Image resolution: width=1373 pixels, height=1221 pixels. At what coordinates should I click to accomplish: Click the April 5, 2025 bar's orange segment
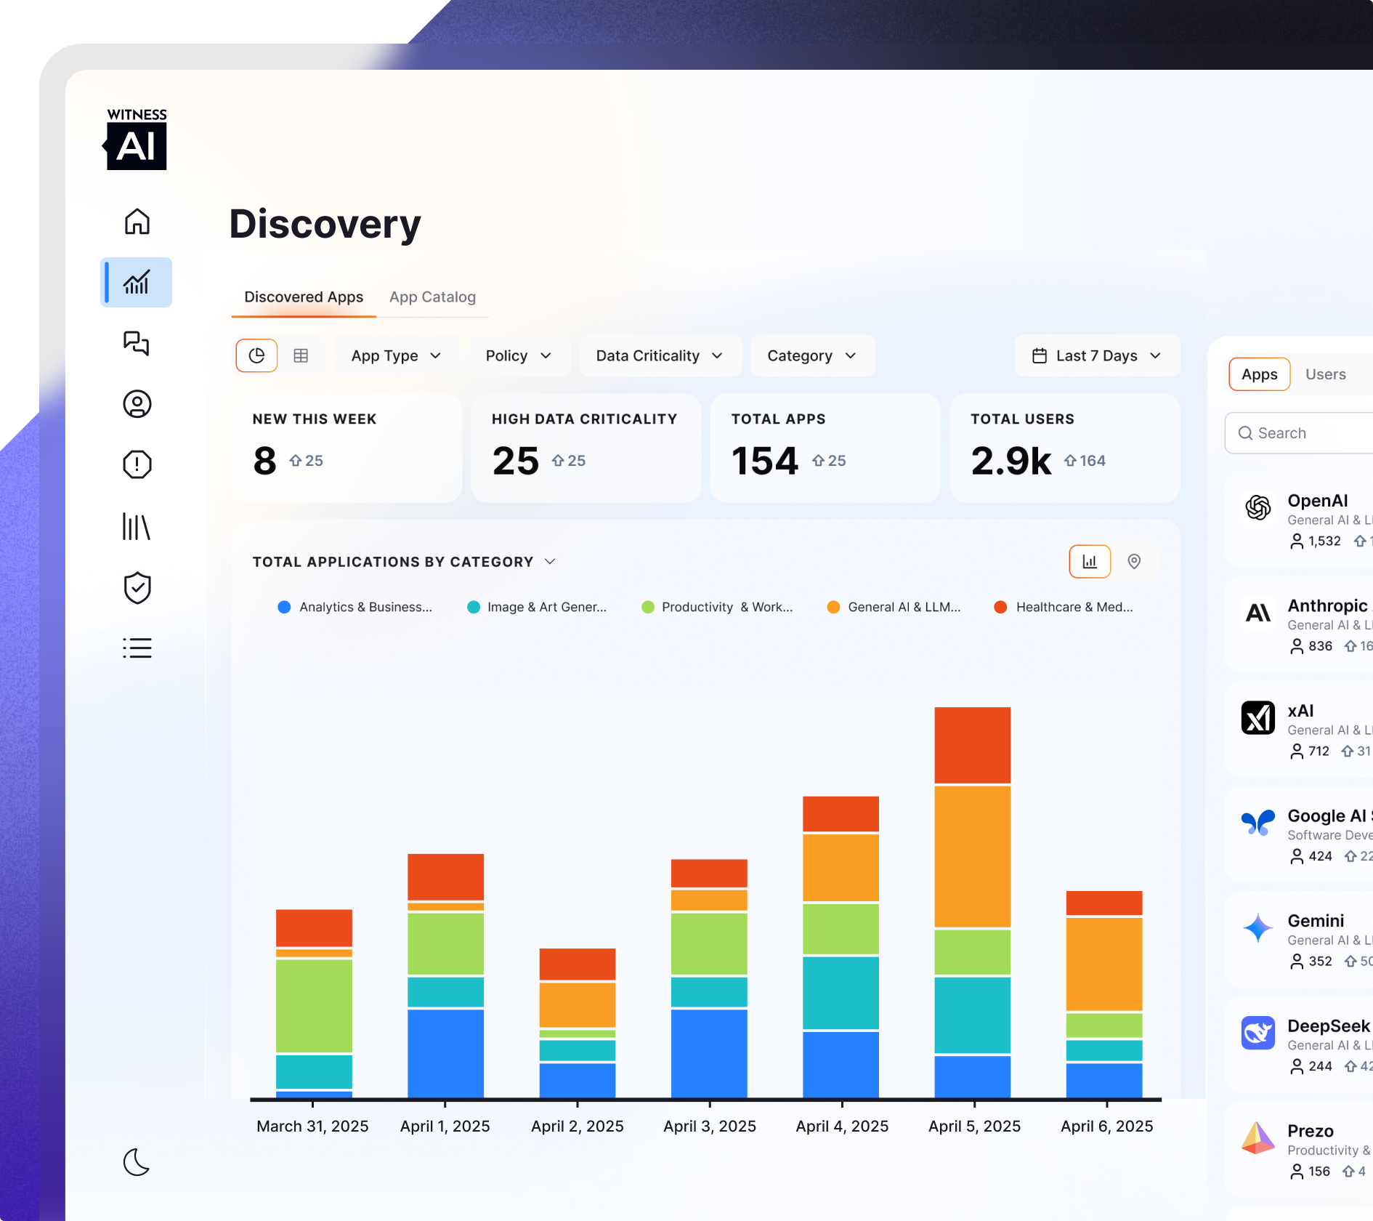[x=972, y=856]
